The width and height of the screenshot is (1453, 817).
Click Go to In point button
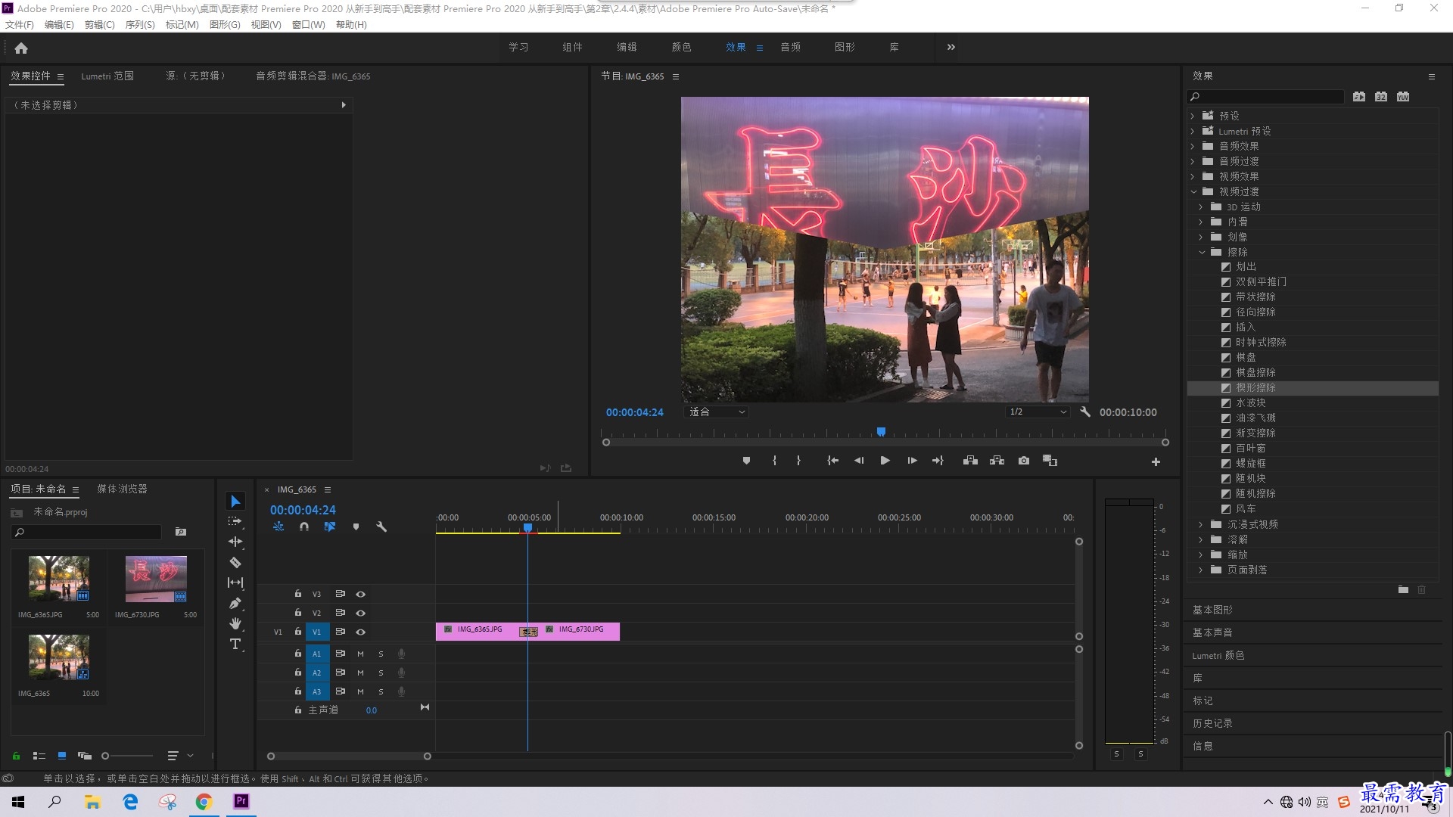[x=832, y=461]
